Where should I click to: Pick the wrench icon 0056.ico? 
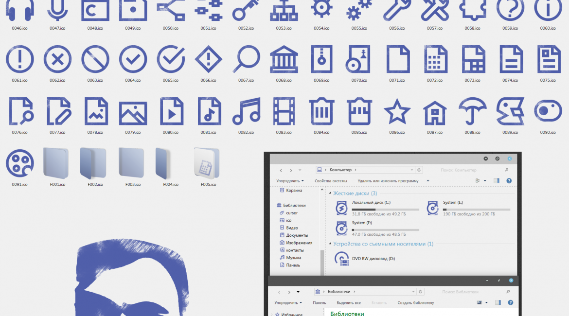(397, 10)
